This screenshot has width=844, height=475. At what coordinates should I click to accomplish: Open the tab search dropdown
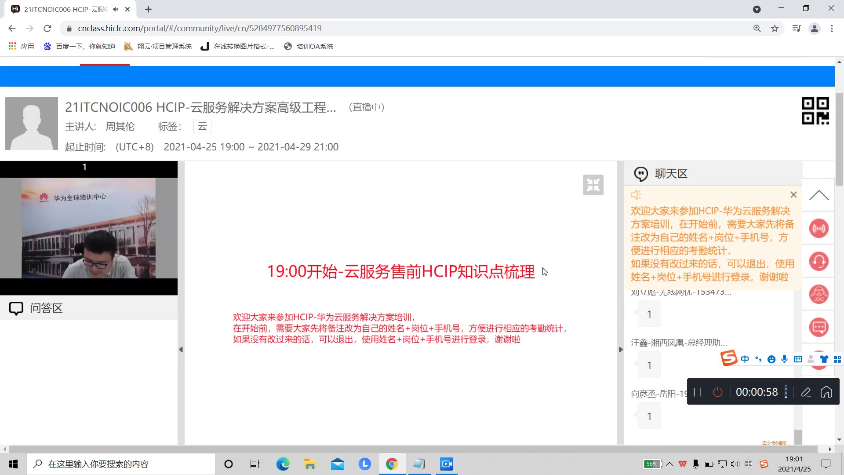pos(757,9)
